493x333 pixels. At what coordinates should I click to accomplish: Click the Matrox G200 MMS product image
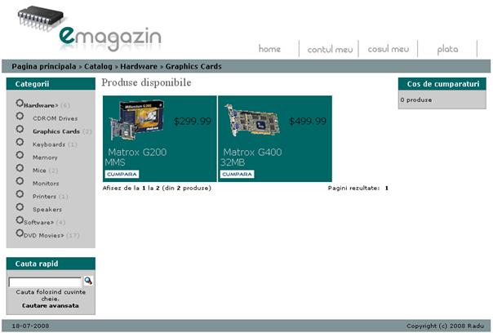click(136, 120)
